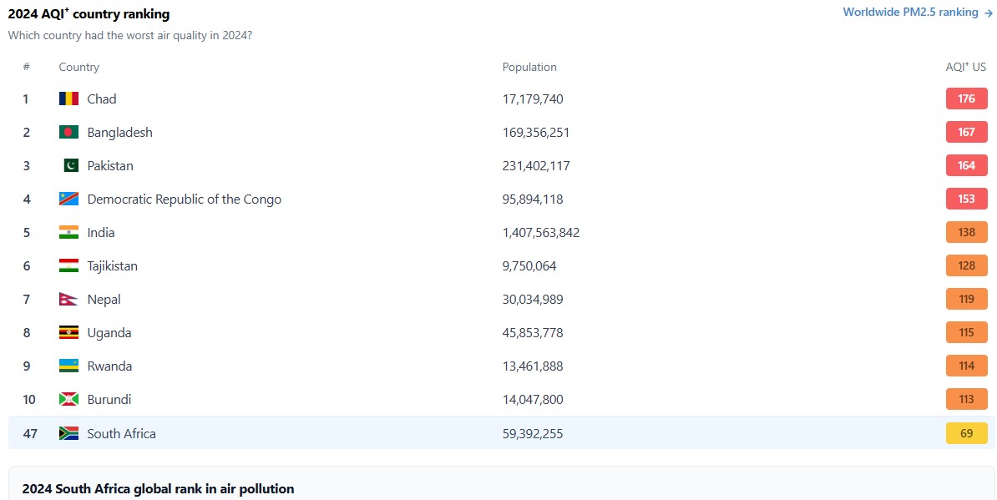This screenshot has width=997, height=500.
Task: Click the Population column header
Action: [529, 67]
